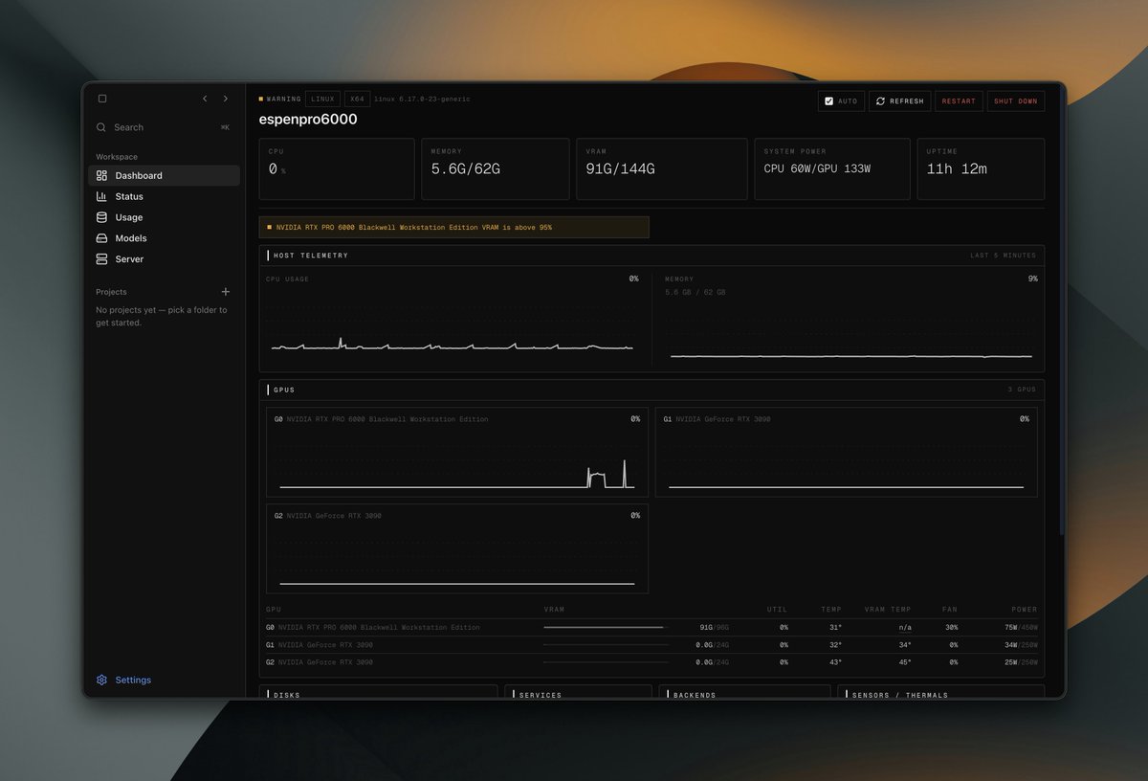Click the Models drive icon
The image size is (1148, 781).
101,238
